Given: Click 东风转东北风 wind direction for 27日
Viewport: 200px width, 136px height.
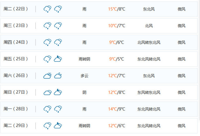Looking at the screenshot, I should 149,92.
